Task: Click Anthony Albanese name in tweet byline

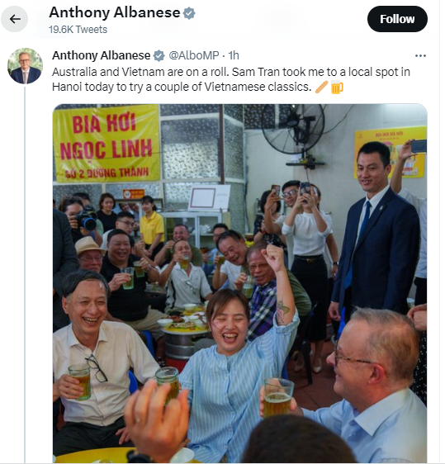Action: point(102,55)
